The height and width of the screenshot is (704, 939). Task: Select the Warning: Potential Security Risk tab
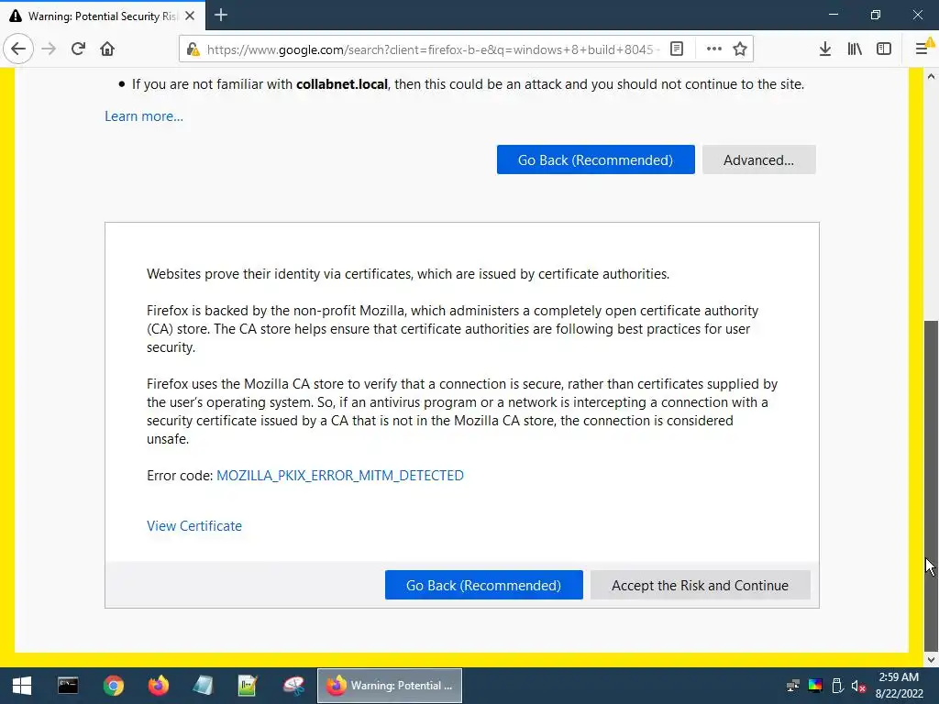(x=103, y=16)
